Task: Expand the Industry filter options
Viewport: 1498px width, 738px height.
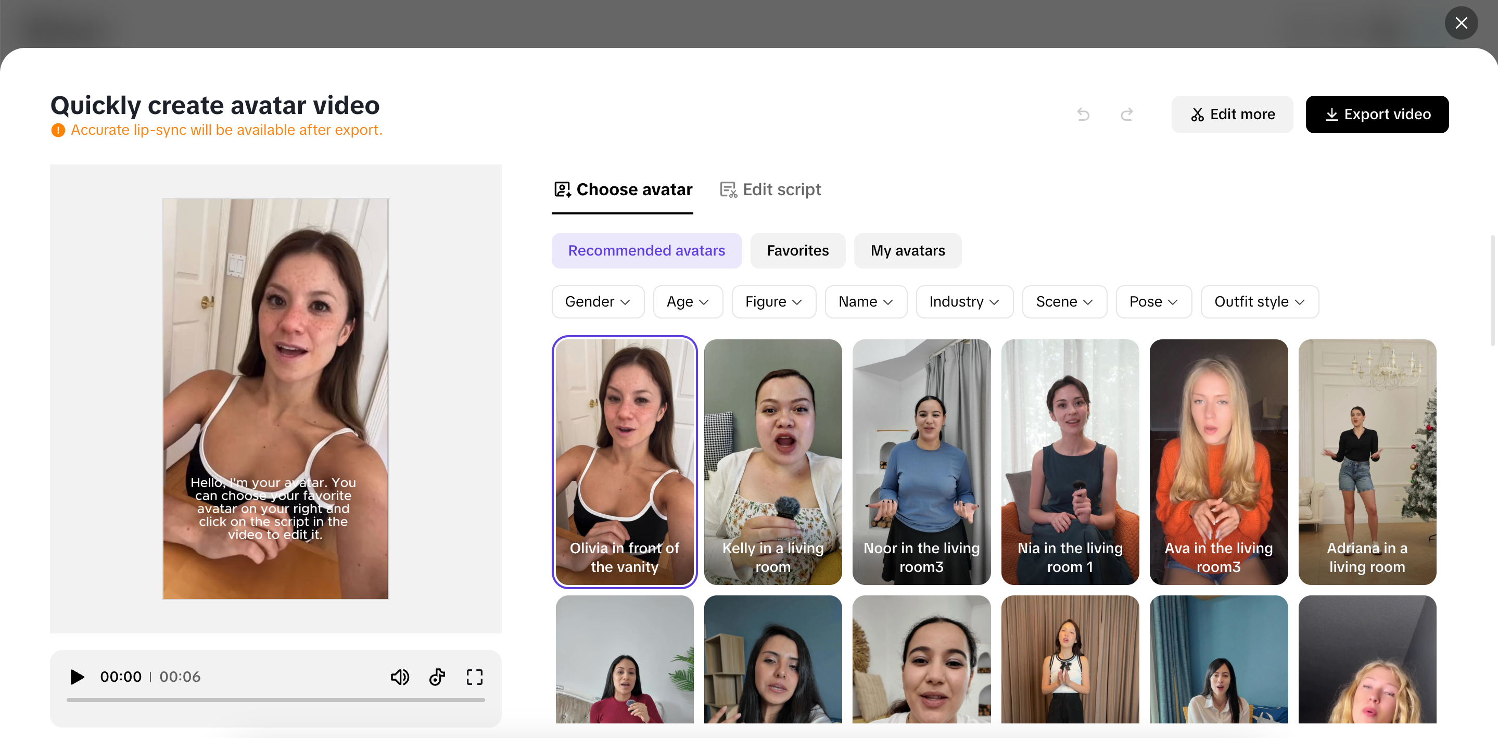Action: click(x=963, y=301)
